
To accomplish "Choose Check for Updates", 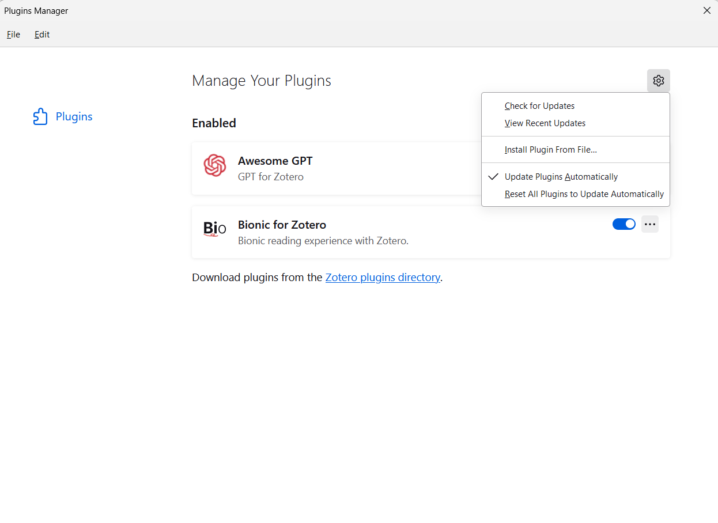I will pyautogui.click(x=539, y=106).
